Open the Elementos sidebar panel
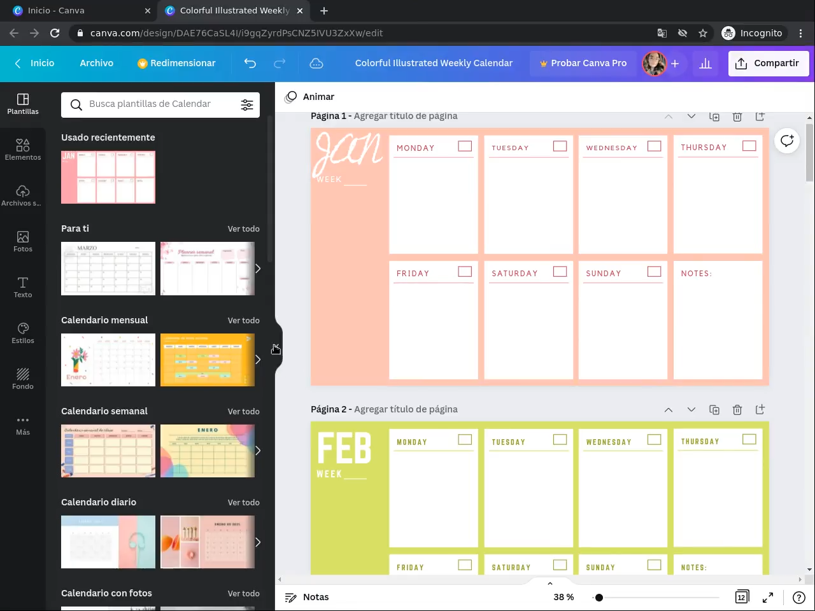Image resolution: width=815 pixels, height=611 pixels. pyautogui.click(x=23, y=150)
